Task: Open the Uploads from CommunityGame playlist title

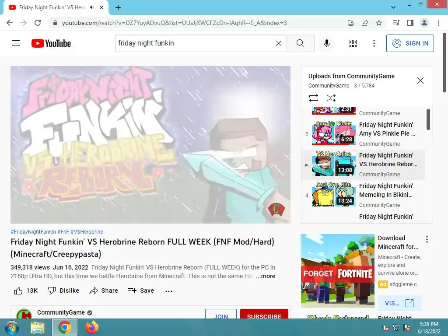Action: point(351,76)
